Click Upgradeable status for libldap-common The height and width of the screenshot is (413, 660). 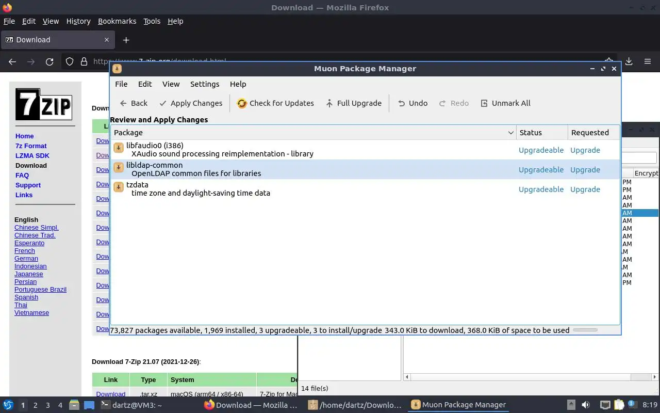tap(541, 170)
